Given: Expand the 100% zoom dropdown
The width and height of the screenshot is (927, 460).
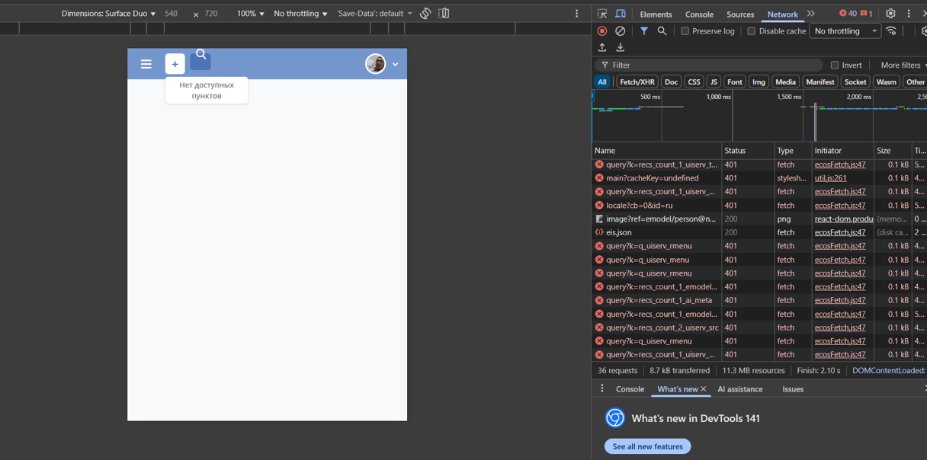Looking at the screenshot, I should [x=250, y=14].
